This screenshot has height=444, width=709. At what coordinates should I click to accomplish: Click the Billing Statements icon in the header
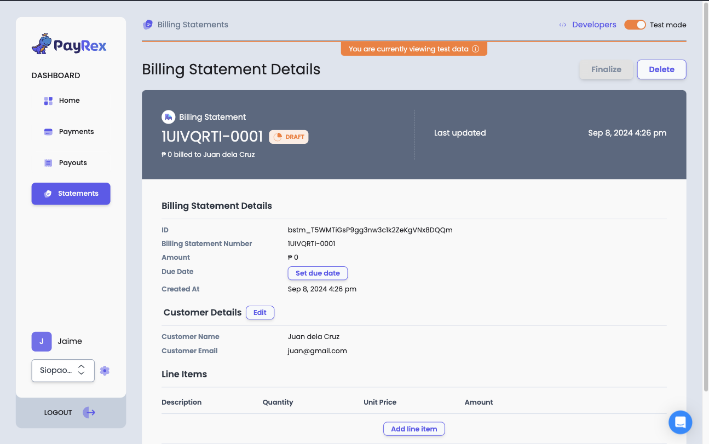click(x=147, y=24)
